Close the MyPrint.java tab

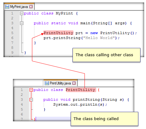tap(31, 7)
